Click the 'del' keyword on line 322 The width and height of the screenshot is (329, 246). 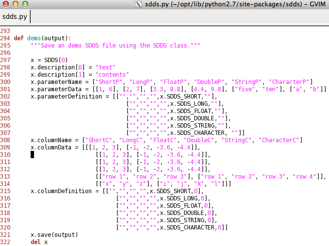tap(35, 242)
